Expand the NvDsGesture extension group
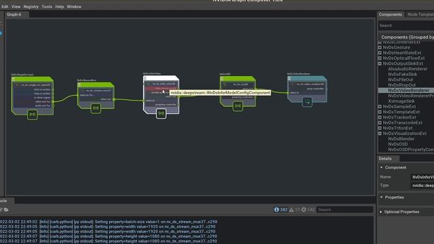This screenshot has height=244, width=434. (380, 47)
